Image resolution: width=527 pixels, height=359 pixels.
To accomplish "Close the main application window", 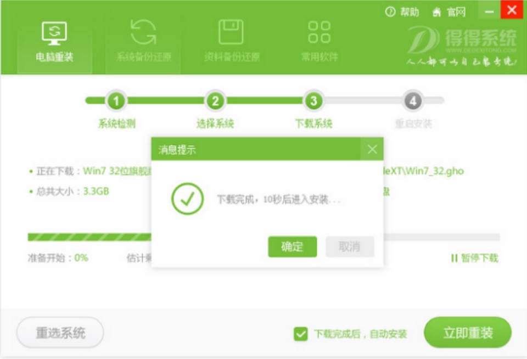I will tap(512, 10).
